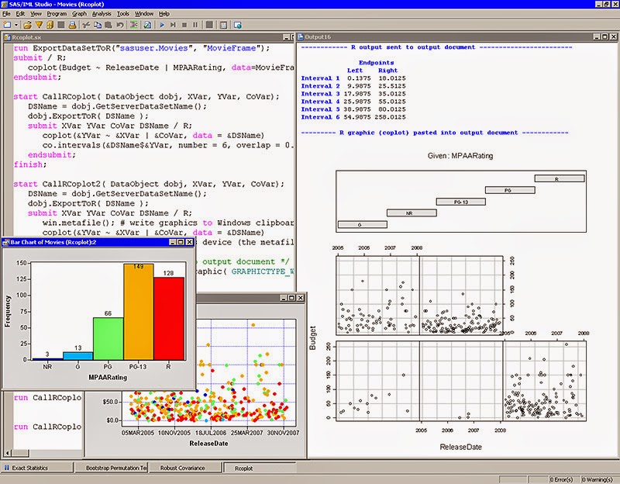Click the Frequency axis label in the bar chart

coord(8,312)
